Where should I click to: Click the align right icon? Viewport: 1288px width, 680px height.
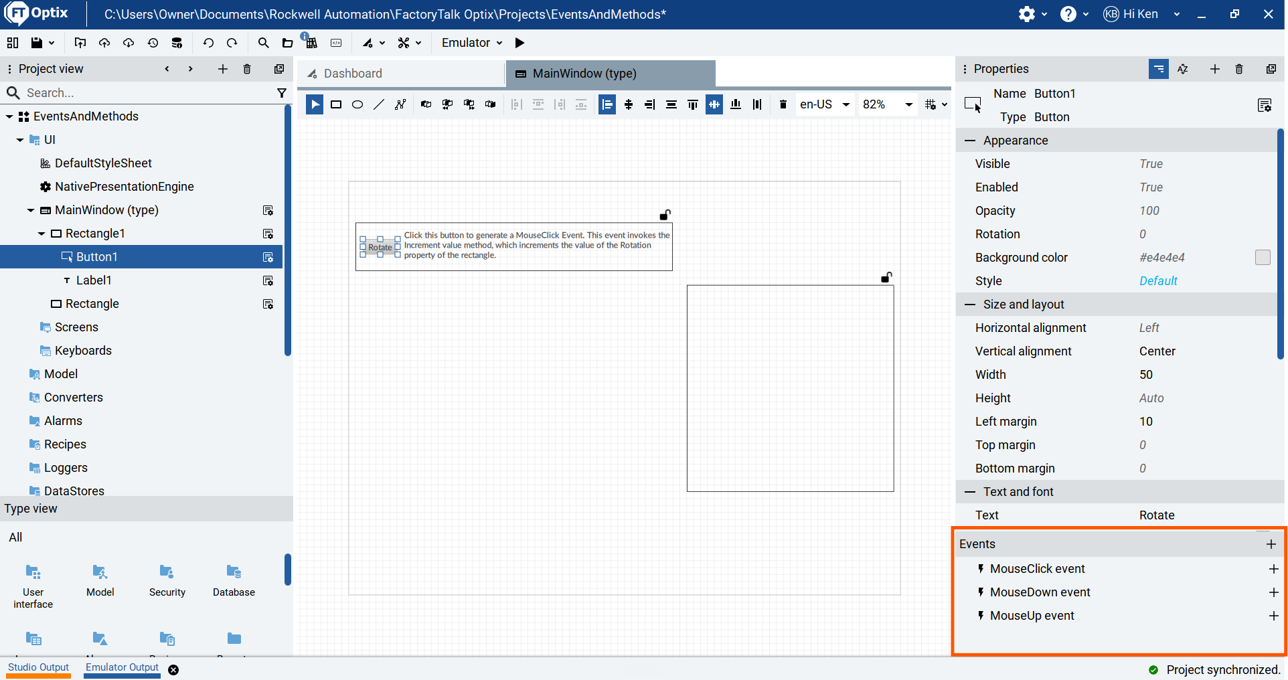click(650, 104)
